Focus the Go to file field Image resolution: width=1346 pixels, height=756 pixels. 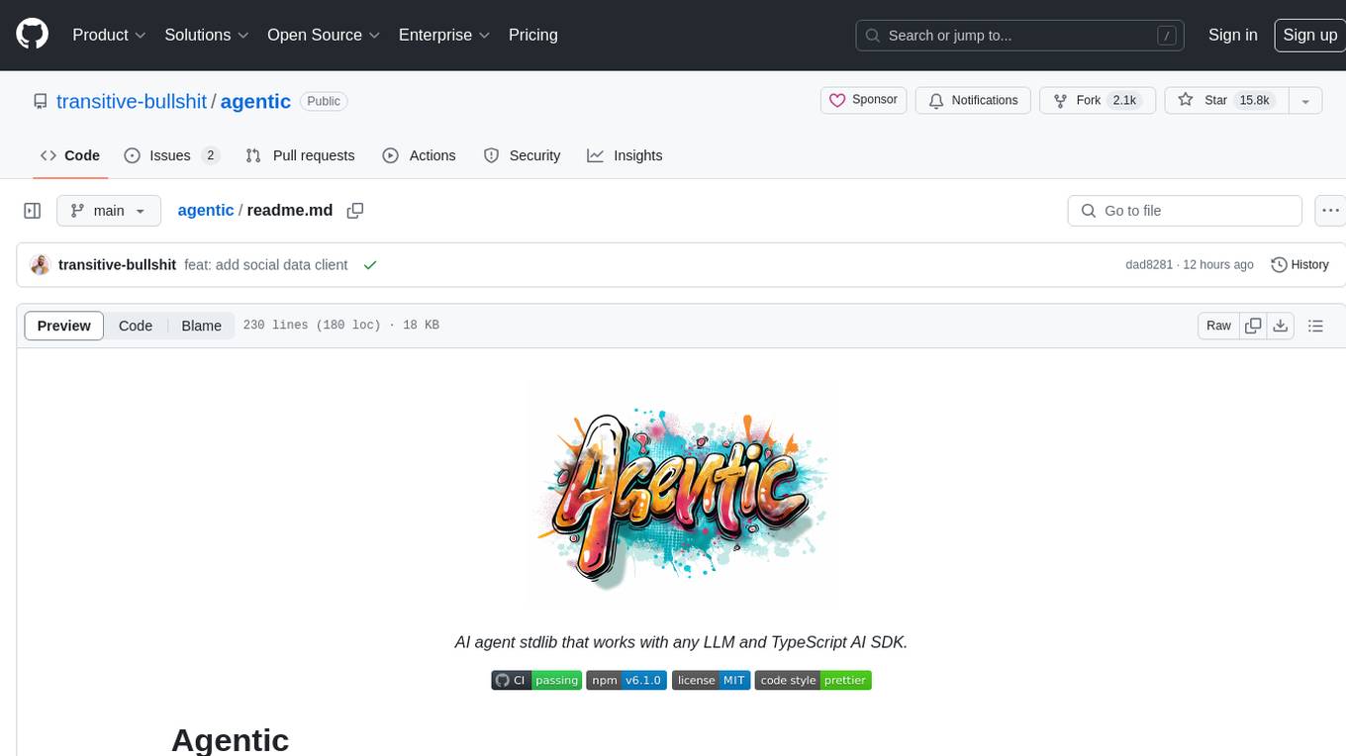coord(1185,211)
